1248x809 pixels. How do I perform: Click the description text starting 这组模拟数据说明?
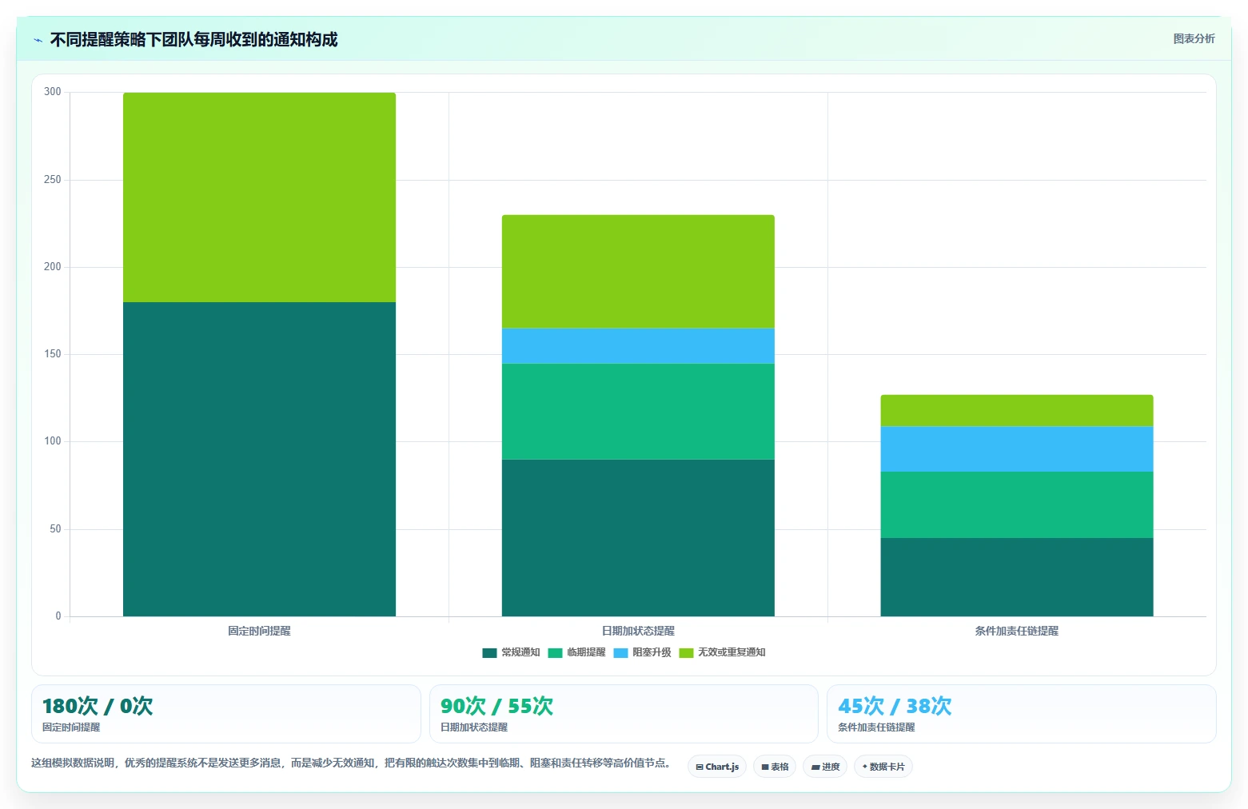tap(351, 763)
